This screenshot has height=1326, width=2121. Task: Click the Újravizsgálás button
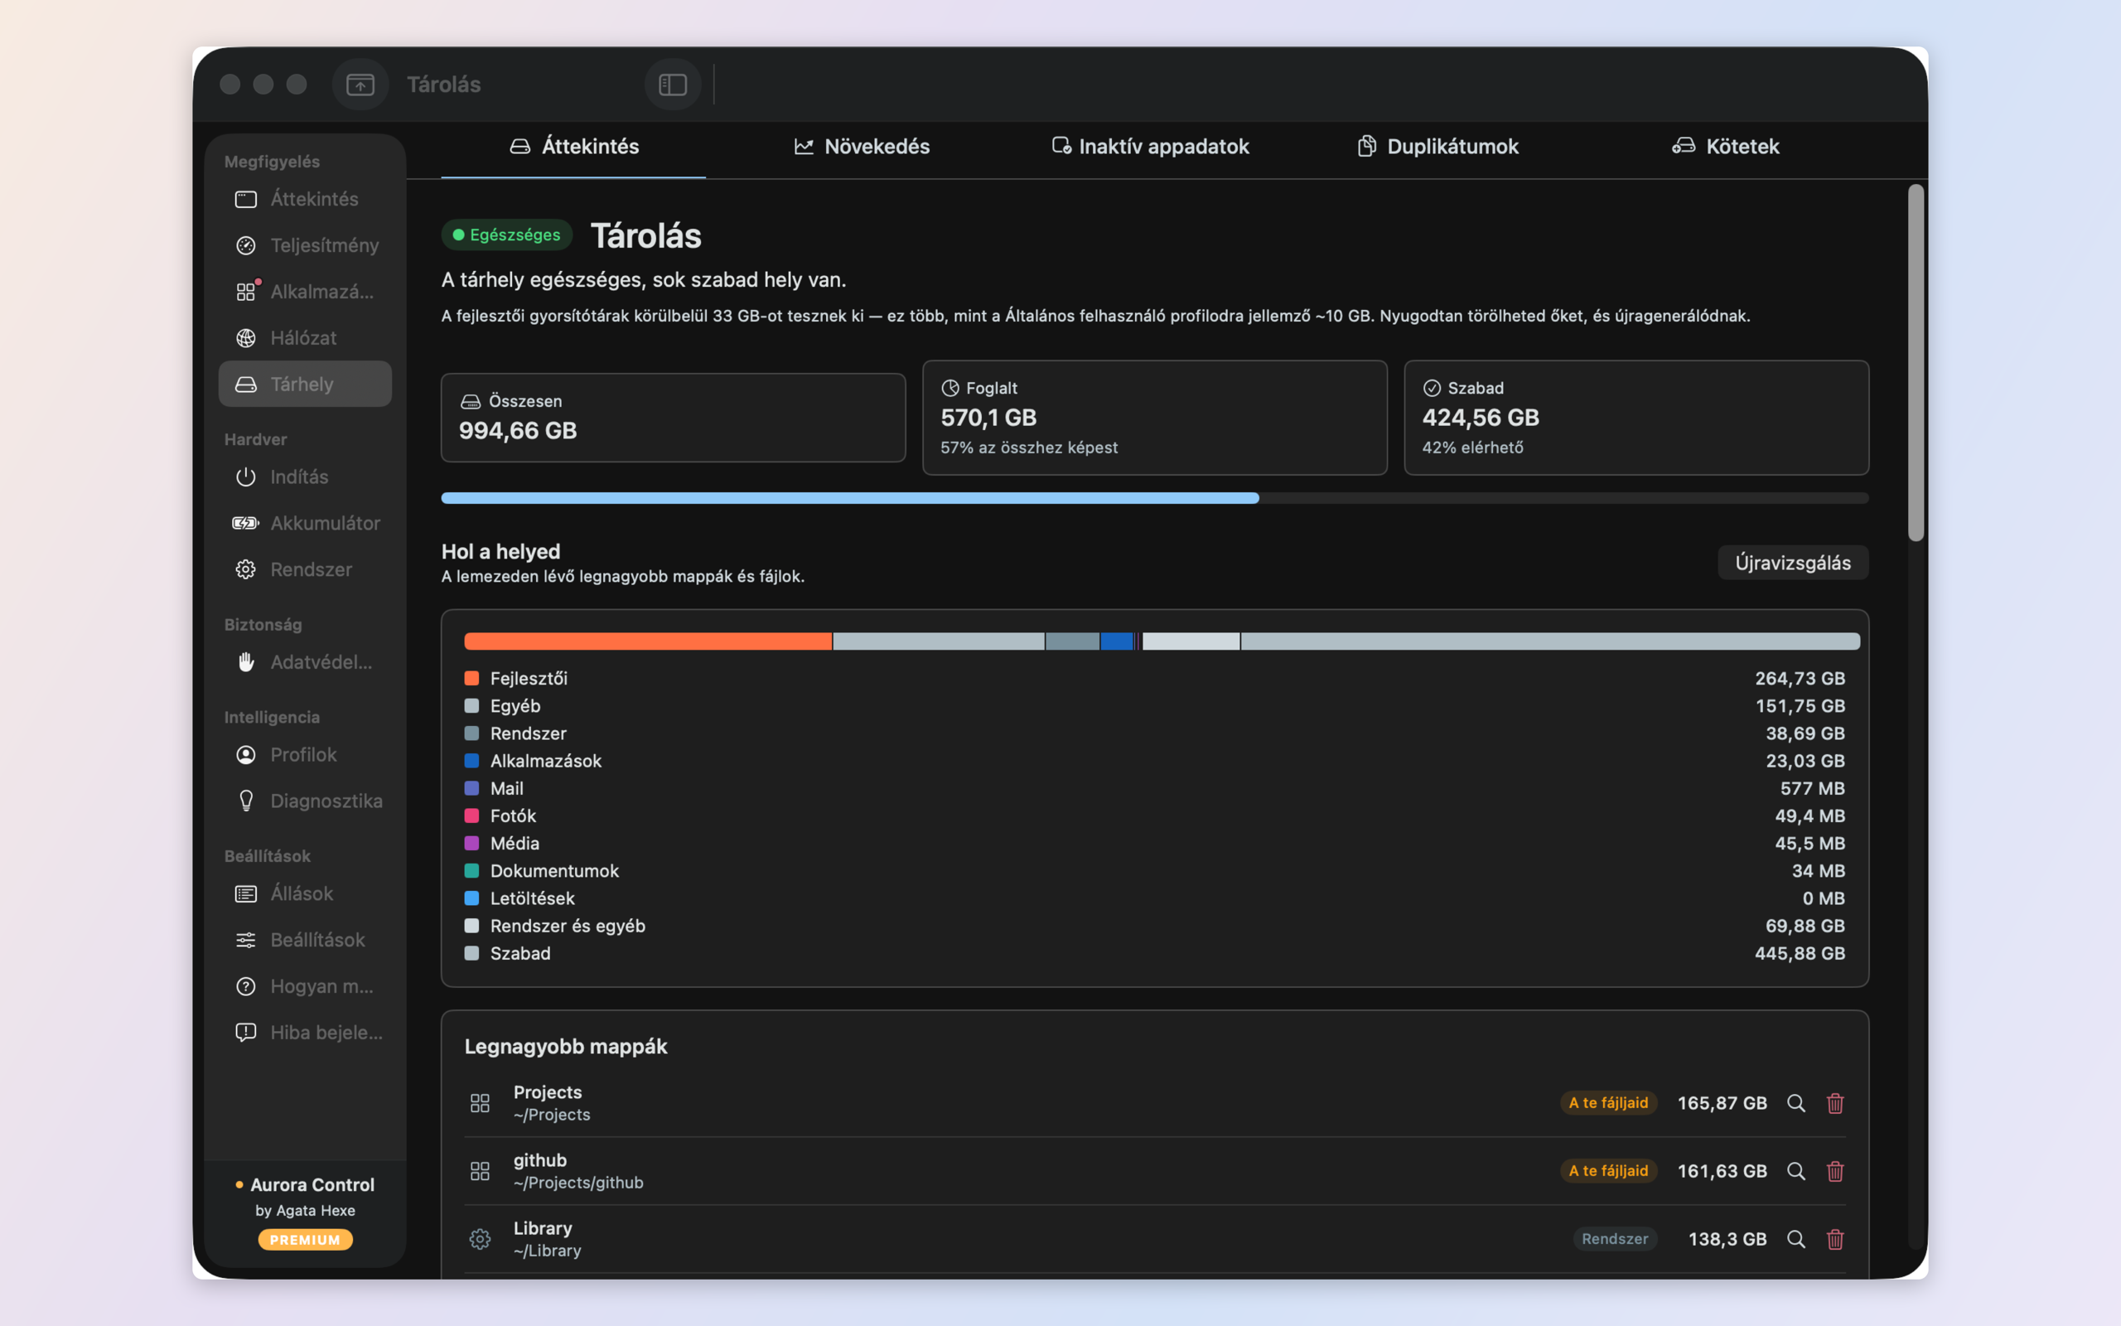pyautogui.click(x=1793, y=563)
